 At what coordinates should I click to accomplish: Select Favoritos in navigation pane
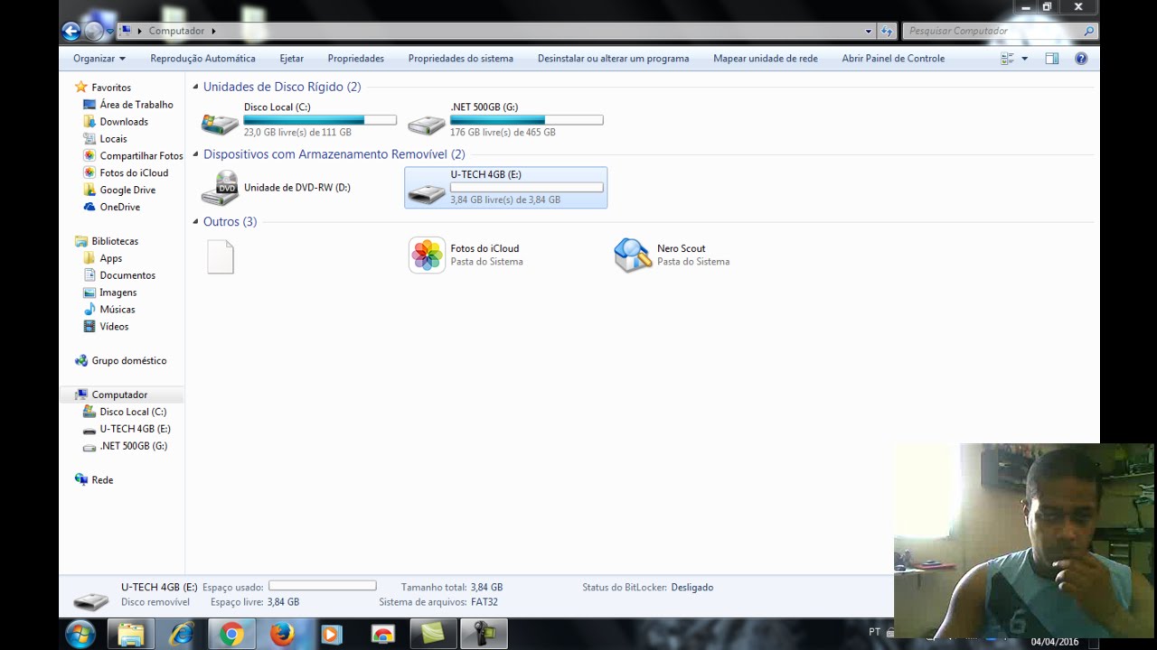(111, 88)
